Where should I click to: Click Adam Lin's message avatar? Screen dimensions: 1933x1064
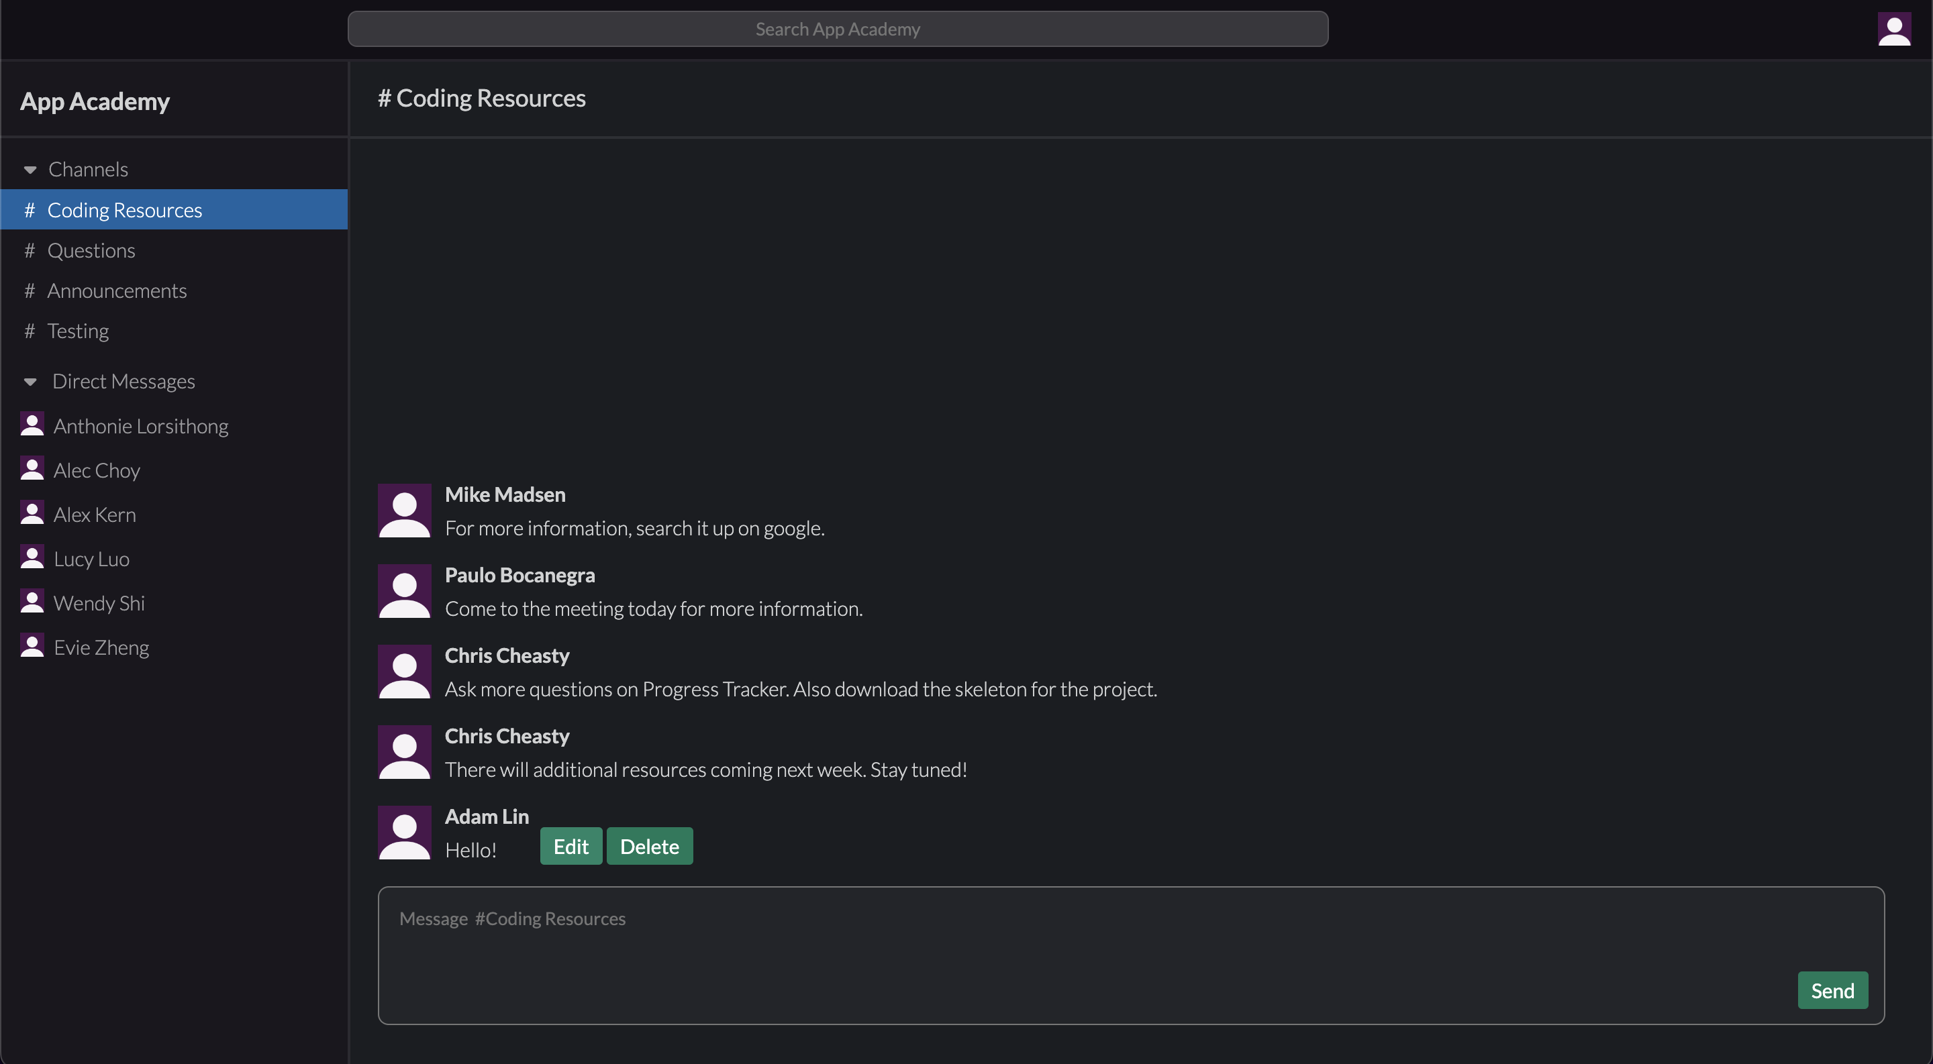tap(405, 833)
